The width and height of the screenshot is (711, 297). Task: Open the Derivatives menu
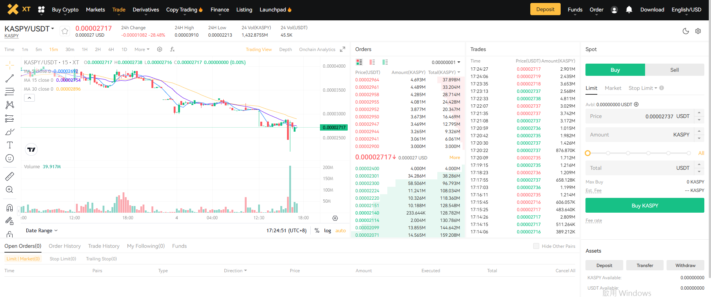point(146,10)
